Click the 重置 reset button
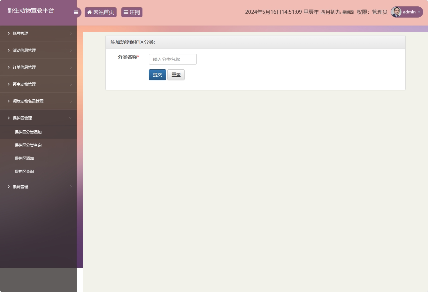Screen dimensions: 428x292 (176, 75)
